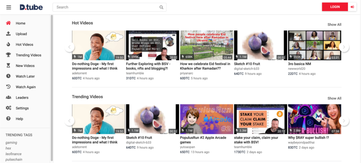This screenshot has width=361, height=163.
Task: Click the Upload icon in sidebar
Action: point(8,34)
